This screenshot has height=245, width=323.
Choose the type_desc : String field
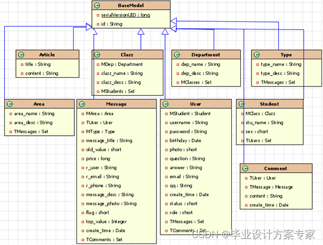pyautogui.click(x=280, y=73)
